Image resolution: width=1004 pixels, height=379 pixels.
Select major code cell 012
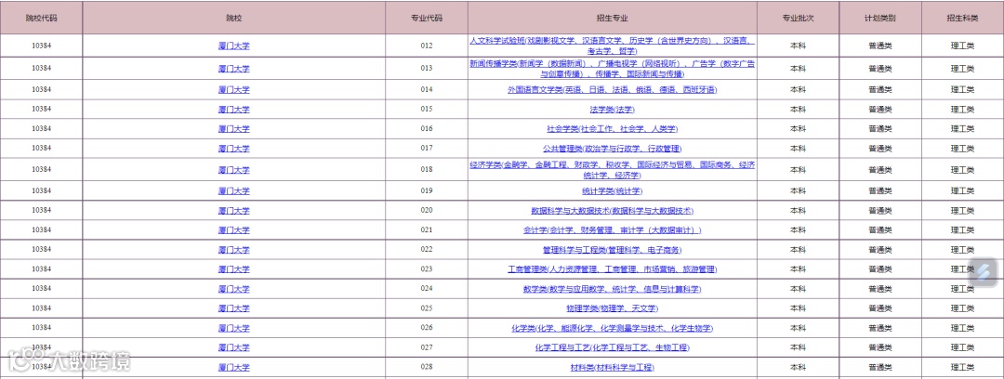pyautogui.click(x=427, y=46)
